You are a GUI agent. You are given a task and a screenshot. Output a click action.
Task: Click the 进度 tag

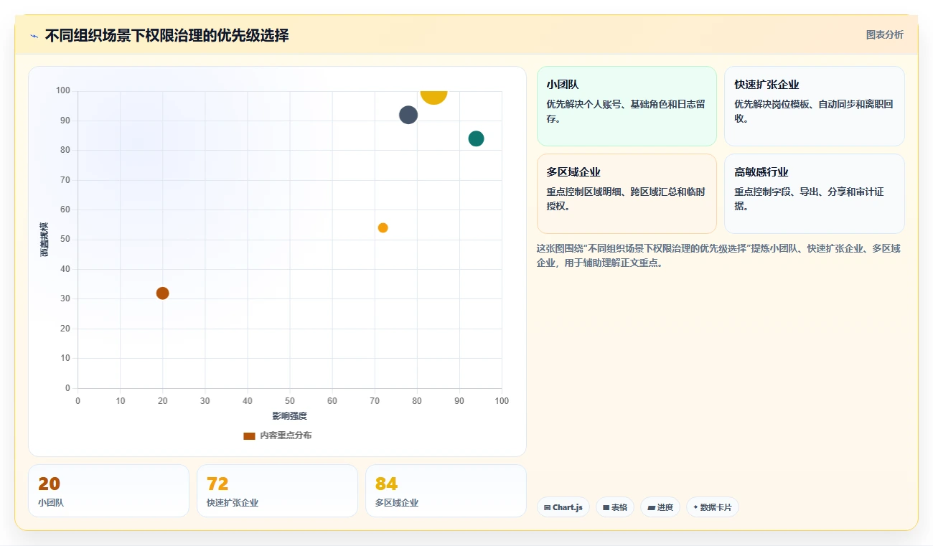(660, 507)
